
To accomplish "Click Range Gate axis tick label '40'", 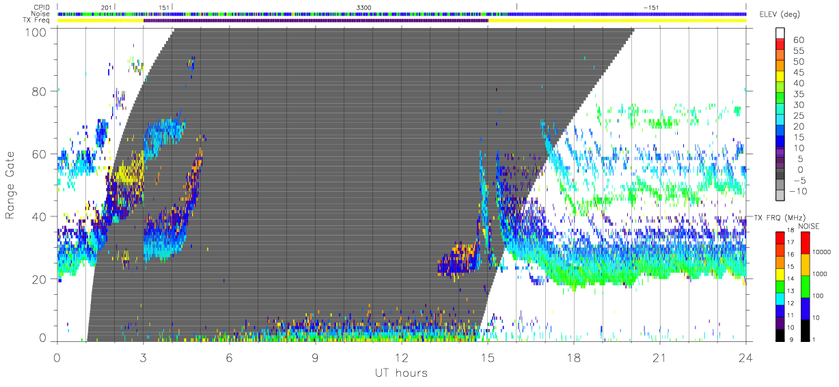I will click(40, 217).
